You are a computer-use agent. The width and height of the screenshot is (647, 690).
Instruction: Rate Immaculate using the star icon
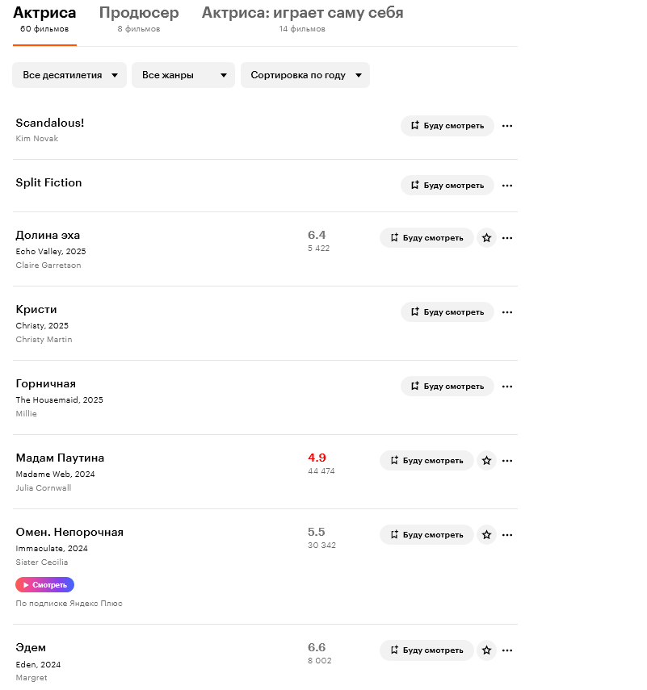coord(486,535)
